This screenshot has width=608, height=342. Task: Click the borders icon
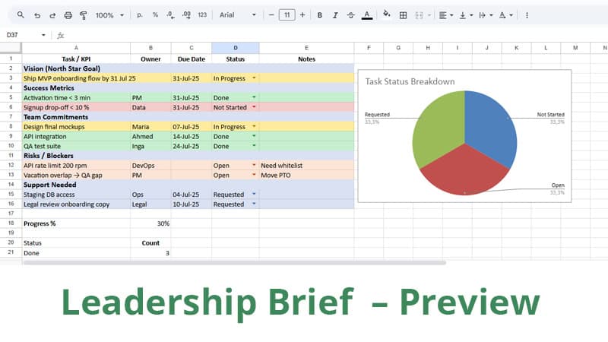404,15
